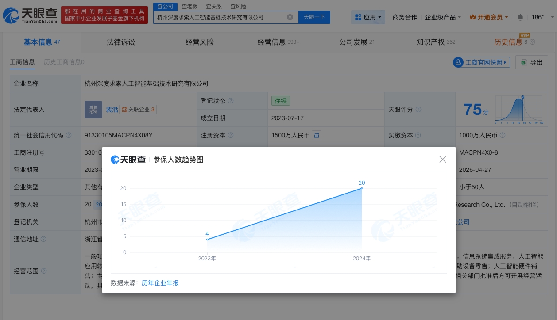The image size is (557, 320).
Task: Click the 天眼评分 distribution curve thumbnail
Action: pos(519,109)
